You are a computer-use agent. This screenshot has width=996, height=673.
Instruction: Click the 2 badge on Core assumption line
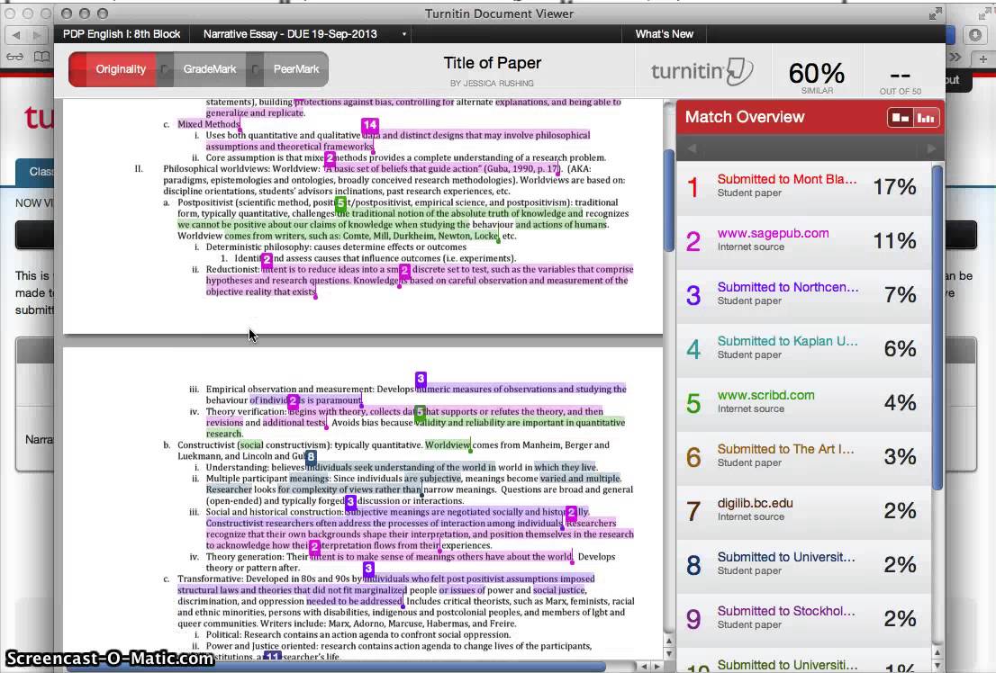329,158
